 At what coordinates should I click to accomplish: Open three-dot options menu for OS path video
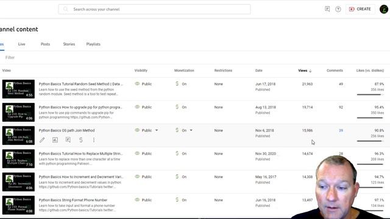(x=94, y=140)
